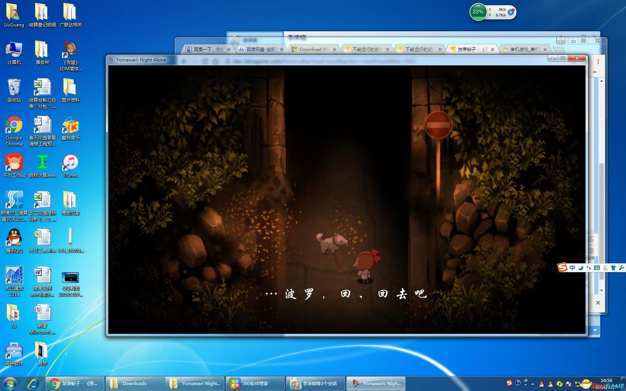Click the Sogou input method S logo

562,268
